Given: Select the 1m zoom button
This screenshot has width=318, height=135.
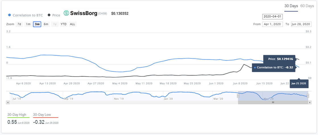Looking at the screenshot, I should (28, 24).
